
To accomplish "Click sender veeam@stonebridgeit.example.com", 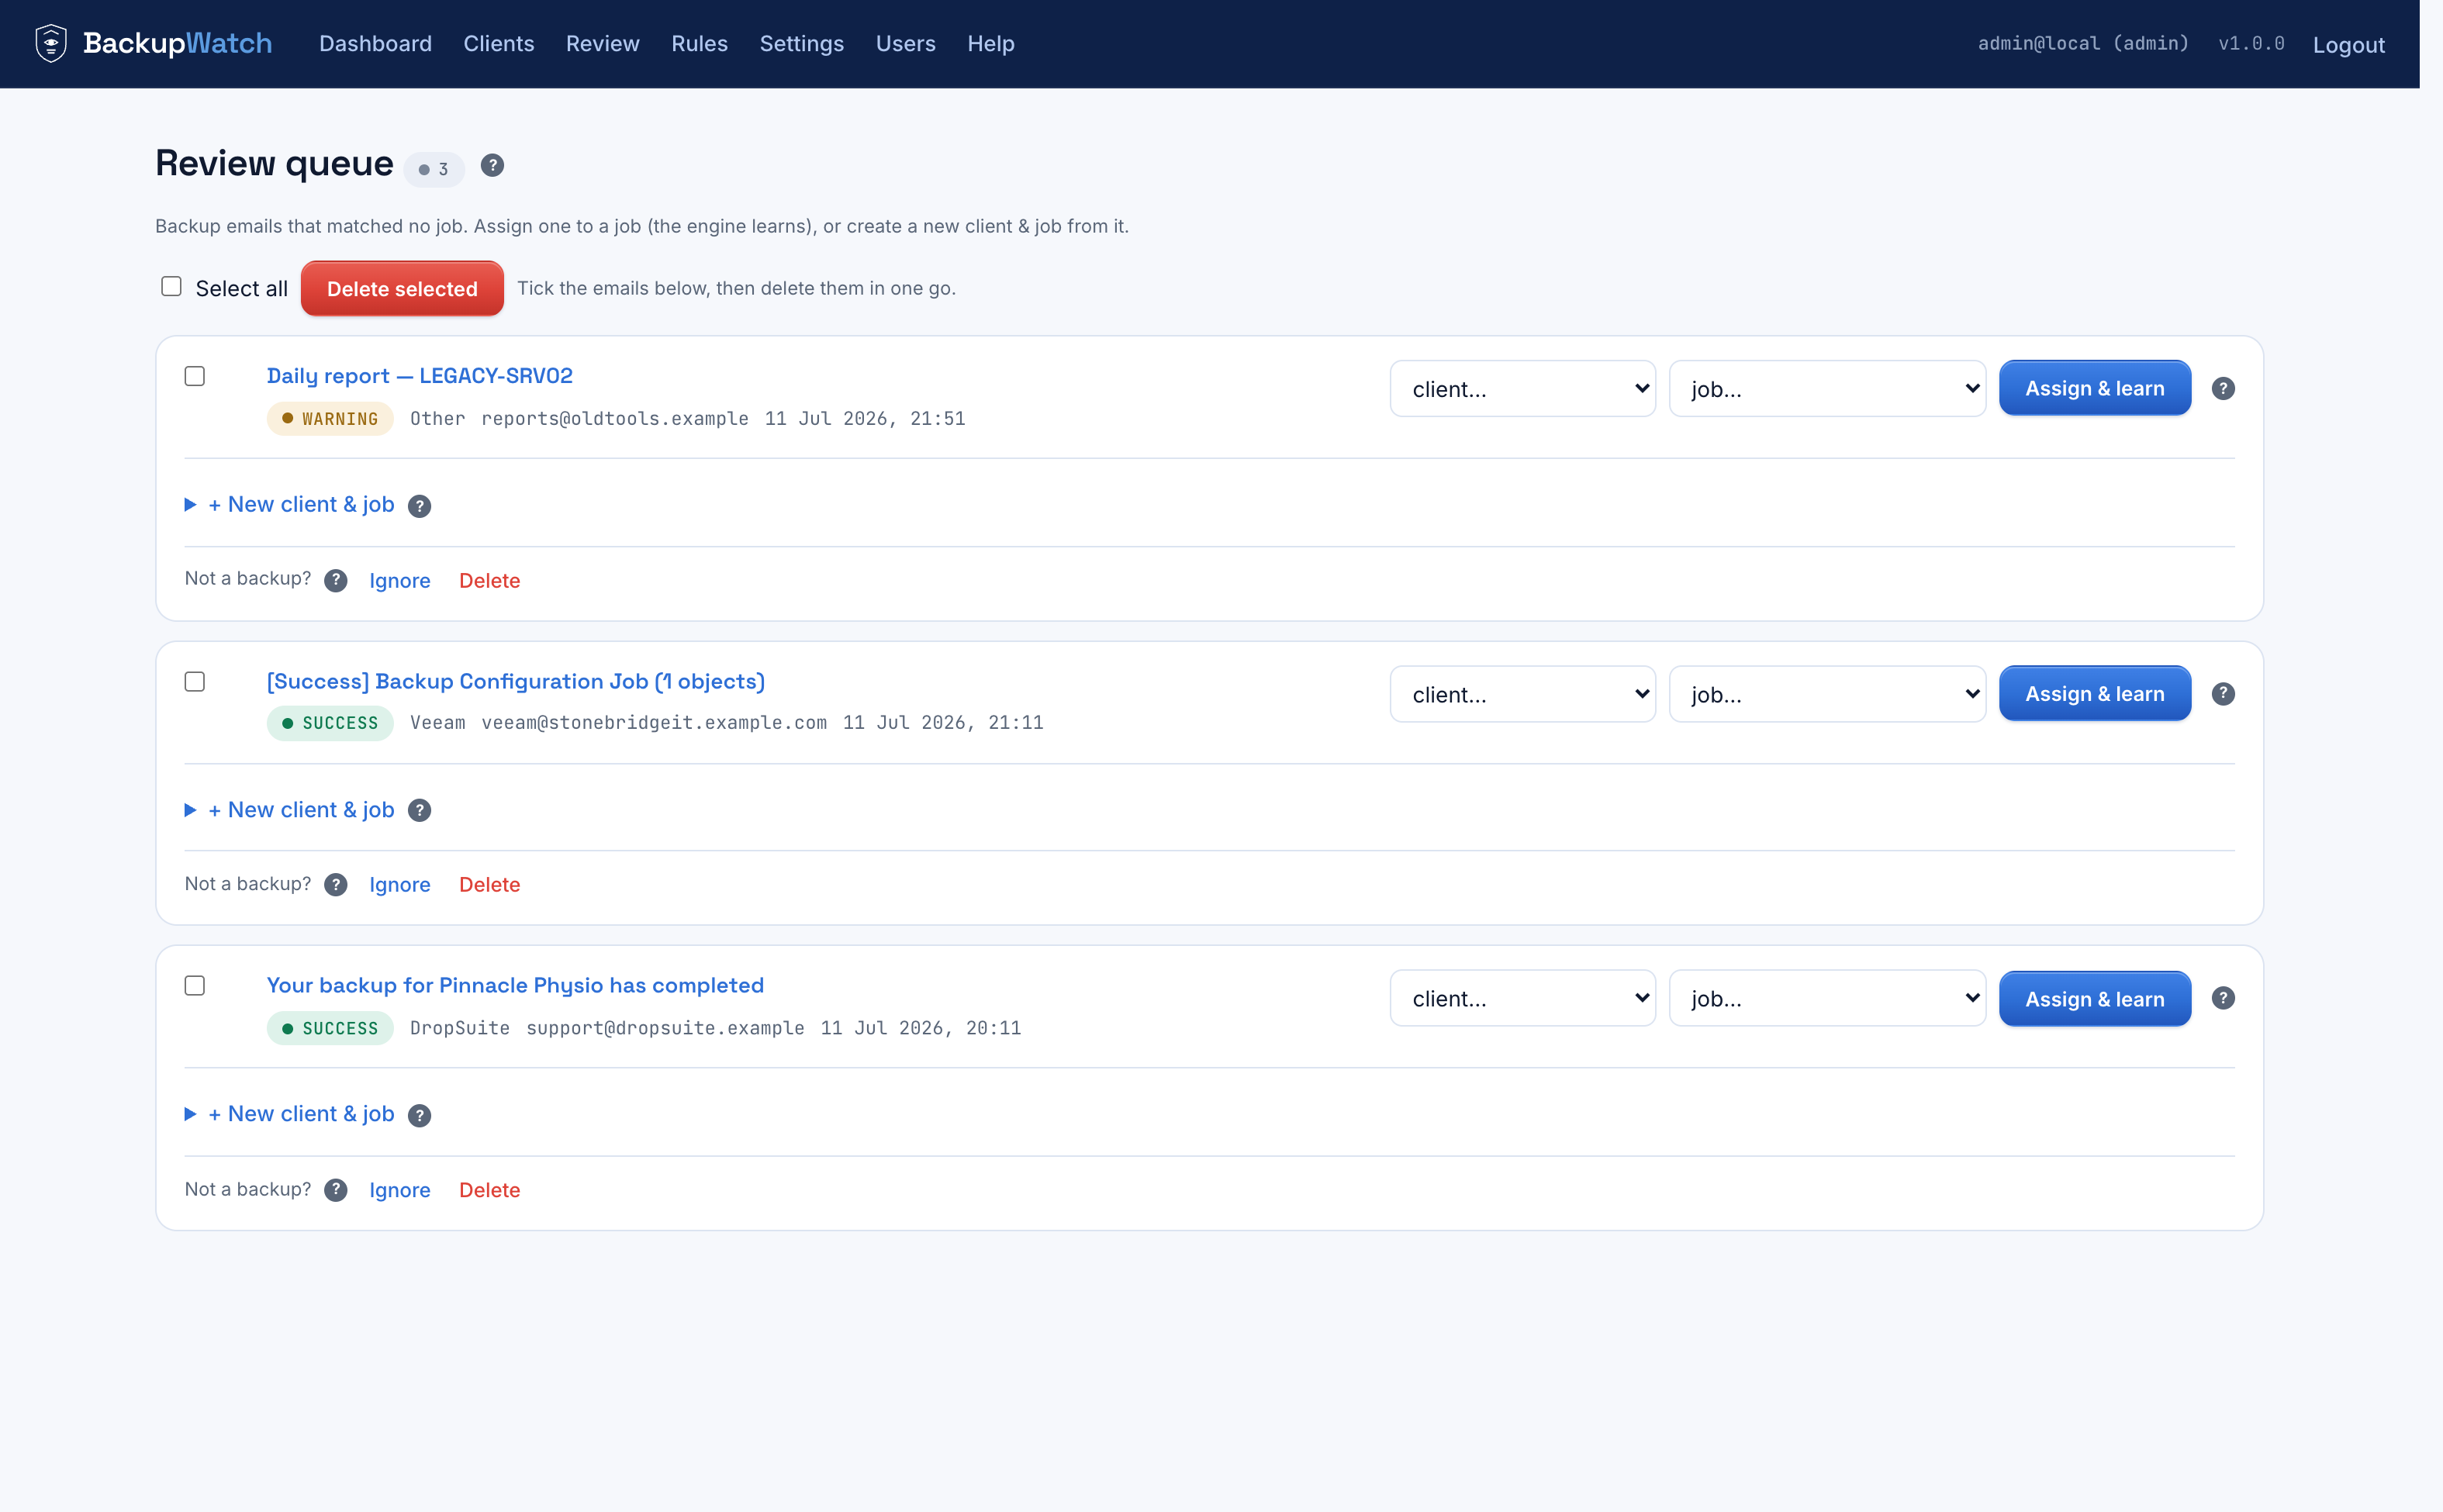I will pyautogui.click(x=654, y=723).
